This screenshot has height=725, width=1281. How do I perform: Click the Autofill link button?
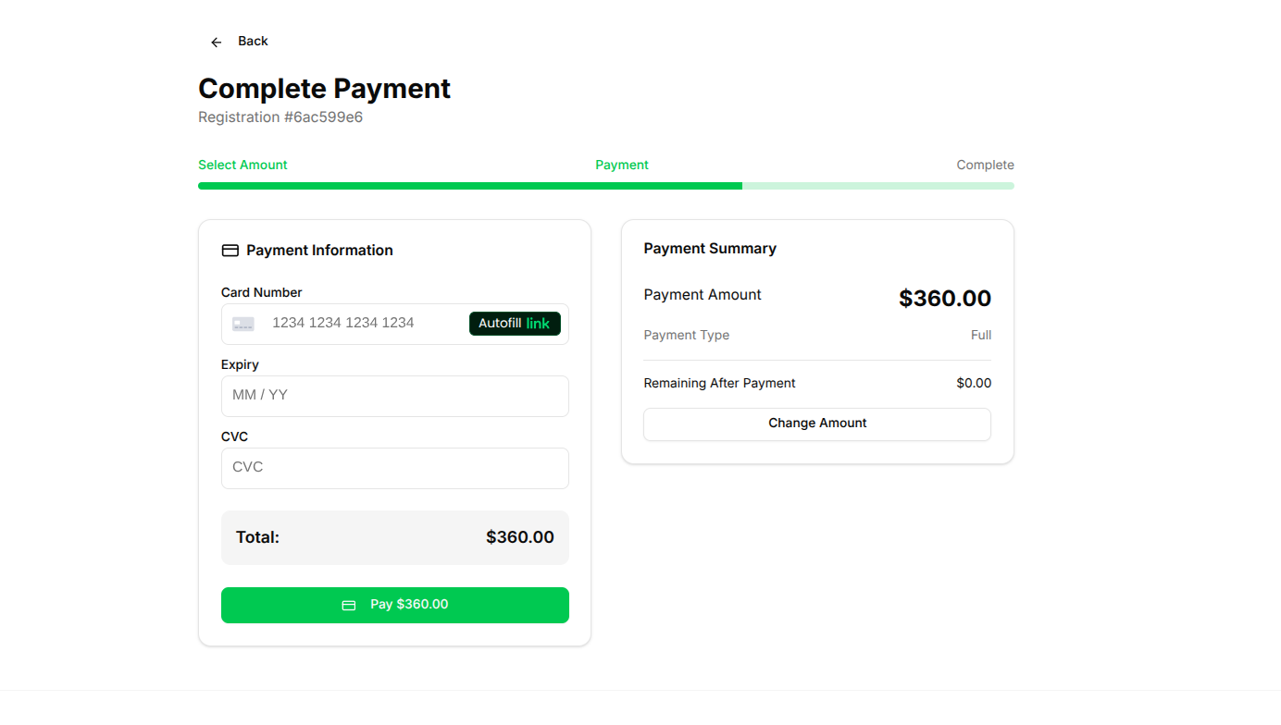515,324
